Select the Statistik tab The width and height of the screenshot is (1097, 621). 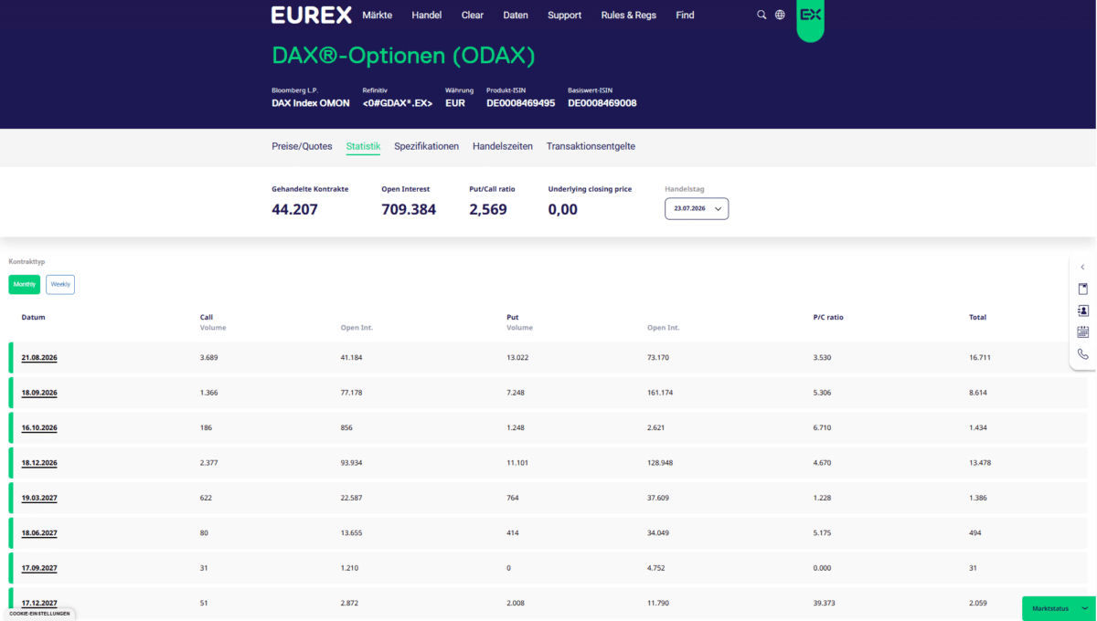click(363, 146)
